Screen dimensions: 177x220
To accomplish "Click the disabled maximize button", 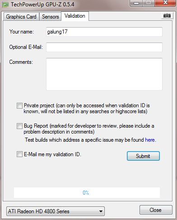I will 149,3.
